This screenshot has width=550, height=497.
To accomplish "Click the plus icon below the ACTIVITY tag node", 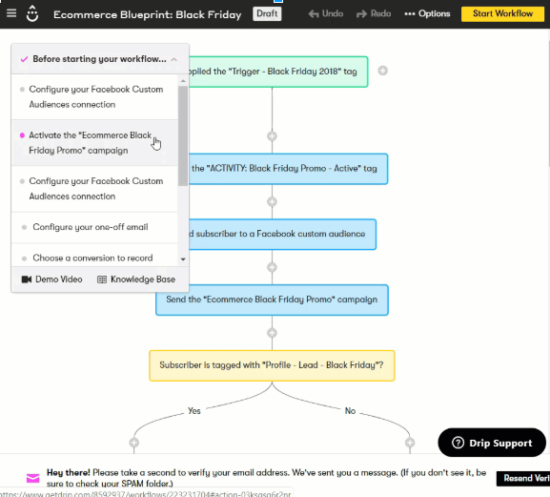I will click(272, 201).
